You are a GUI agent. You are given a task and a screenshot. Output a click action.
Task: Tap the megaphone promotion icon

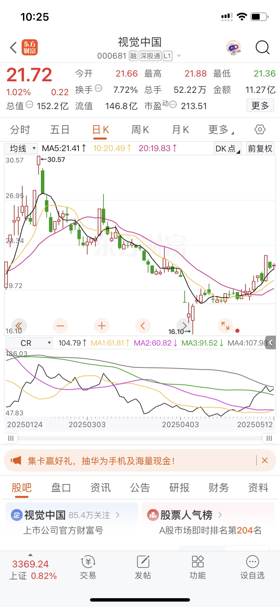pyautogui.click(x=16, y=461)
